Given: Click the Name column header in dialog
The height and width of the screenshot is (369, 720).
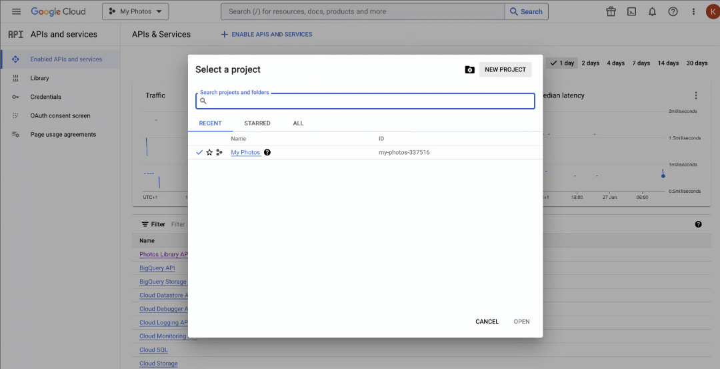Looking at the screenshot, I should (238, 139).
